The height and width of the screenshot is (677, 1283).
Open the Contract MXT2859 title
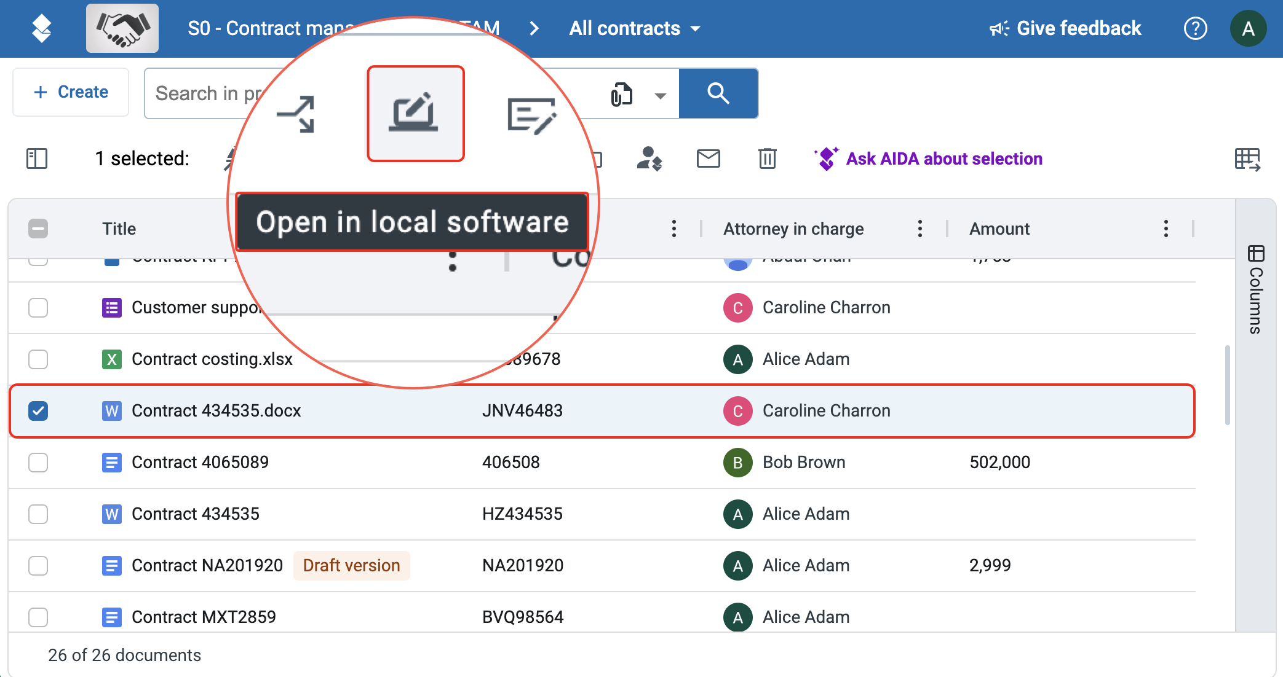[x=204, y=617]
